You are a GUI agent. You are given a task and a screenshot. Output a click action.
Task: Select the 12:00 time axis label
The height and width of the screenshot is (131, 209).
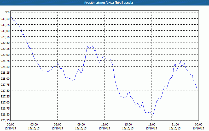pyautogui.click(x=105, y=125)
